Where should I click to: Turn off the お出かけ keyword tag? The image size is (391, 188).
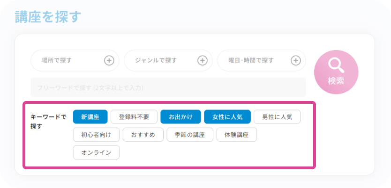coord(180,116)
